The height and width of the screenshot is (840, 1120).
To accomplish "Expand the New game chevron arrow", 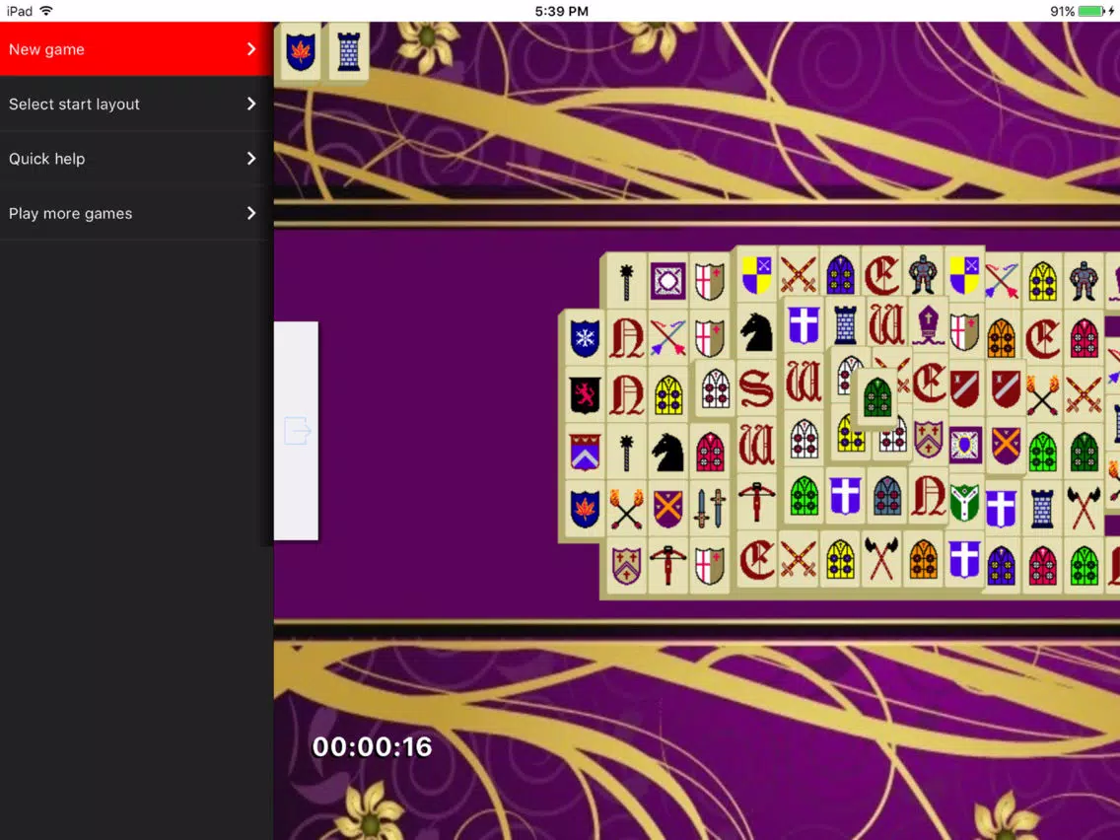I will pyautogui.click(x=250, y=49).
